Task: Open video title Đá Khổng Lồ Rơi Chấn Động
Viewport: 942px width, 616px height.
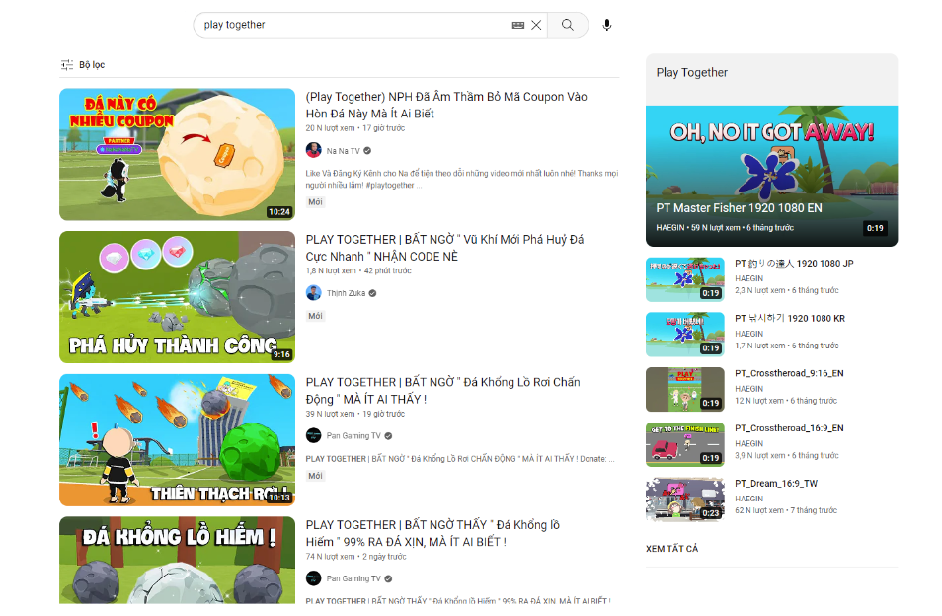Action: [x=442, y=391]
